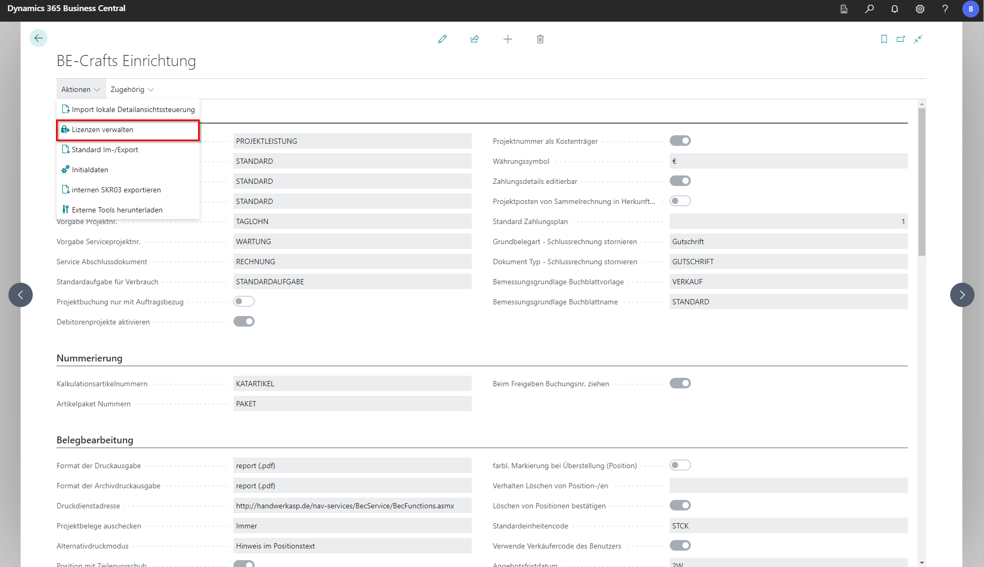Click the share icon in the toolbar
The image size is (984, 567).
tap(475, 39)
